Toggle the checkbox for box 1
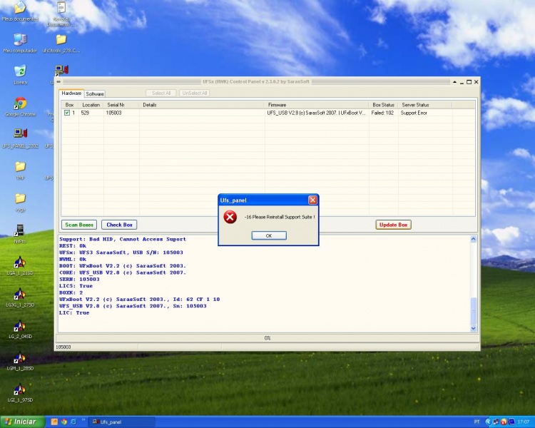 tap(67, 113)
